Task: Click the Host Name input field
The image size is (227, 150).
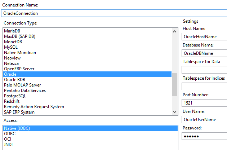Action: [x=204, y=37]
